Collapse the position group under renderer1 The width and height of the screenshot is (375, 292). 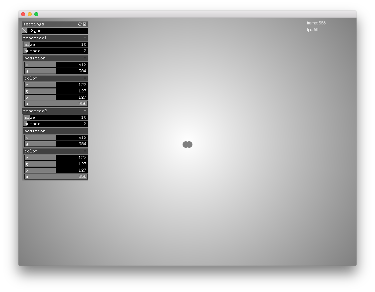point(85,58)
